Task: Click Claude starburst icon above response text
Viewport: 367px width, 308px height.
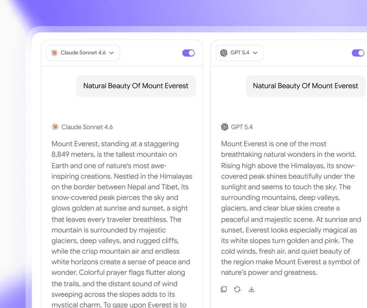Action: pos(55,127)
